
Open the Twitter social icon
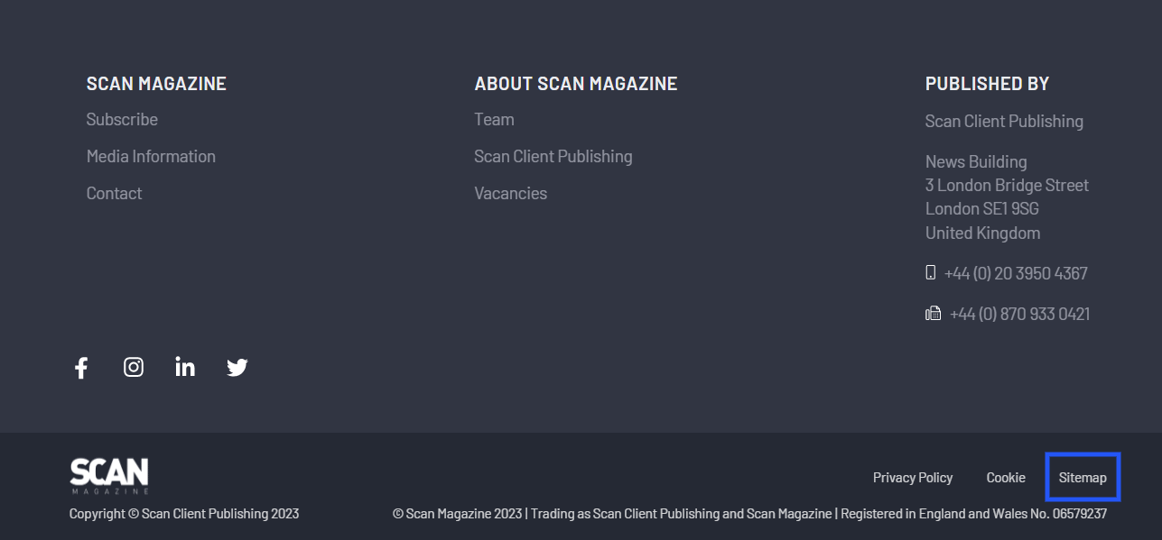click(237, 367)
